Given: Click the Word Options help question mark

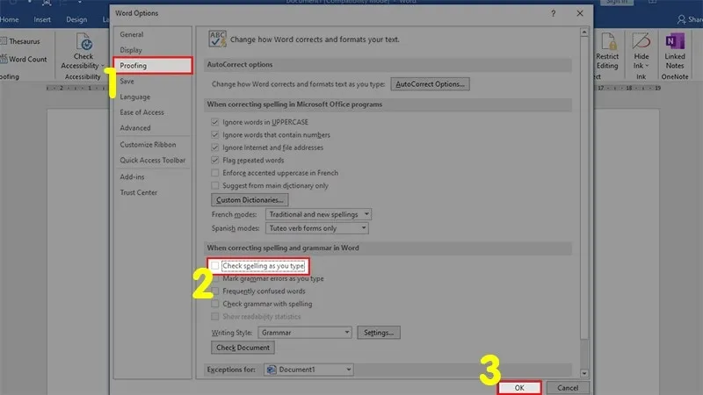Looking at the screenshot, I should coord(553,13).
